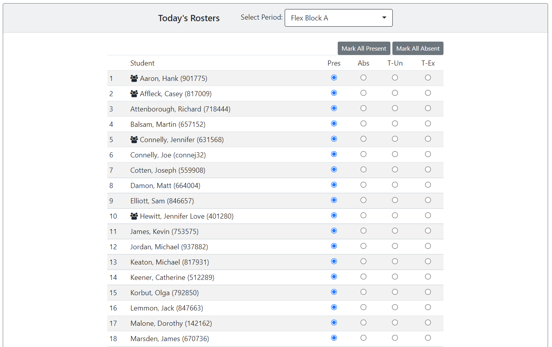Screen dimensions: 552x347
Task: Mark Keener, Catherine as tardy unexcused
Action: 395,276
